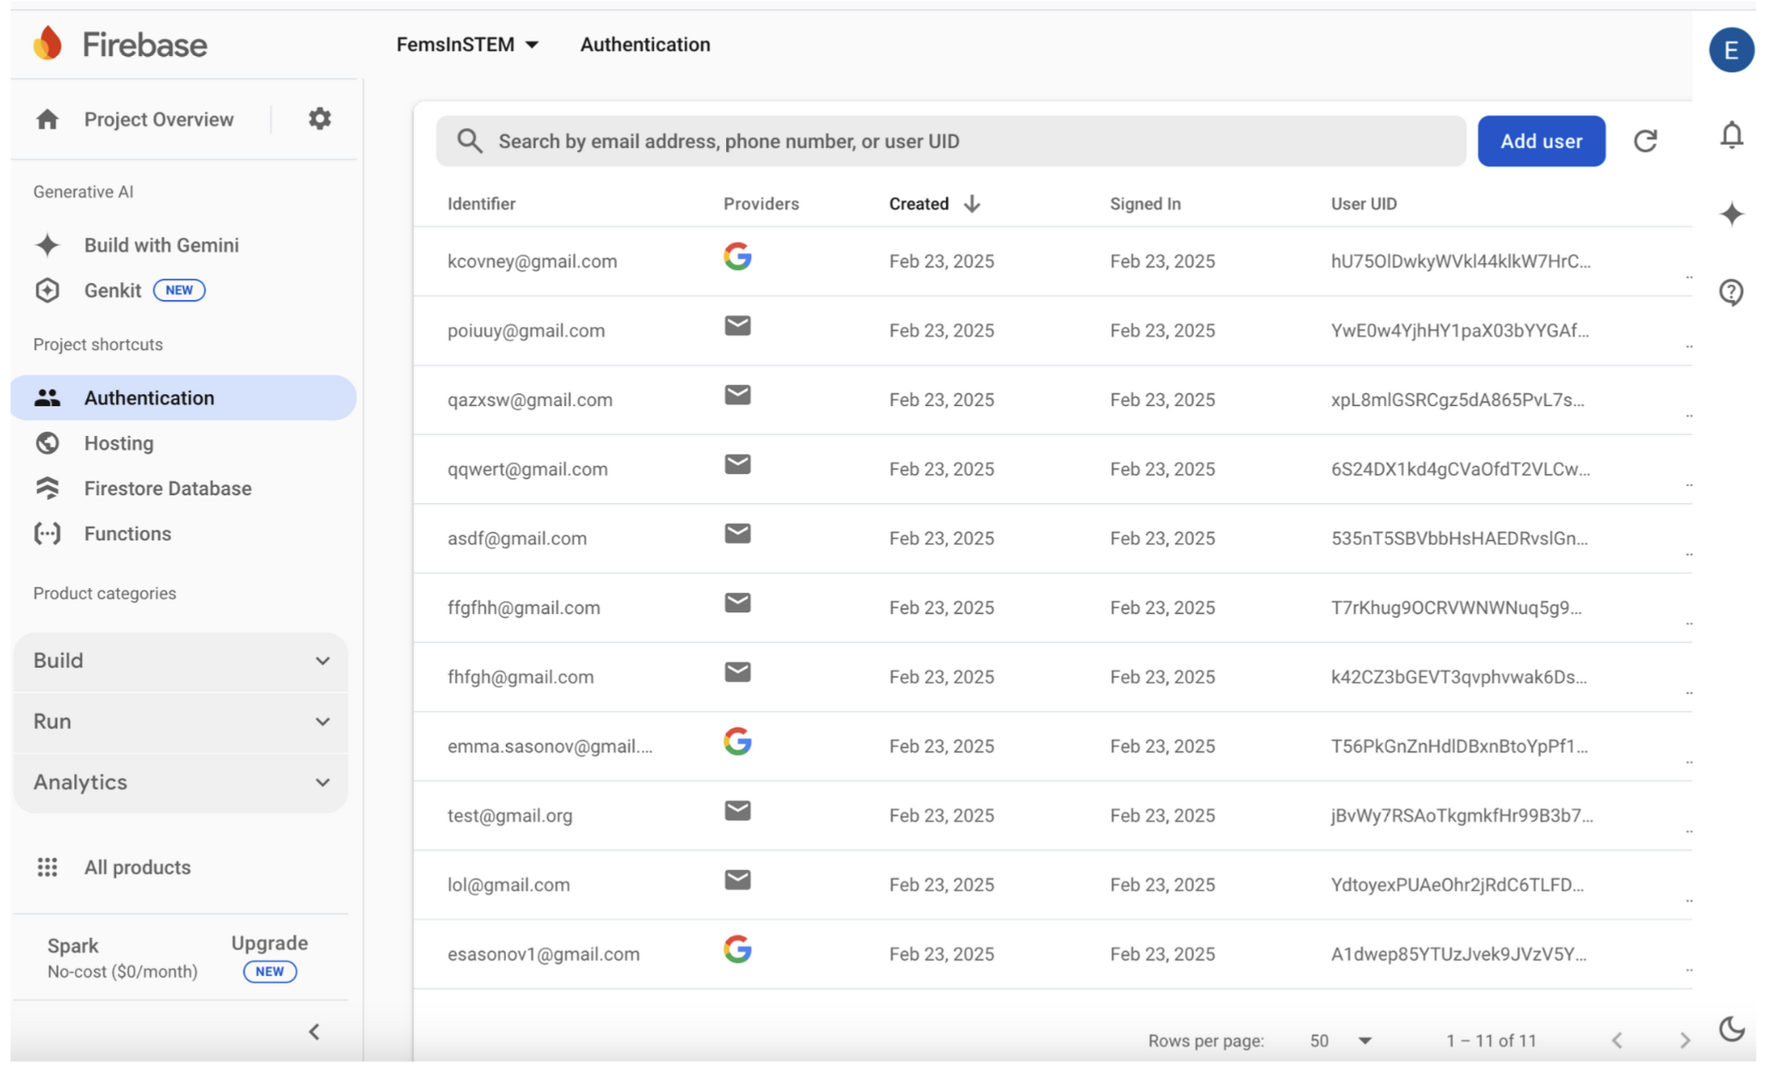The image size is (1767, 1068).
Task: Sort by Created column arrow
Action: (971, 204)
